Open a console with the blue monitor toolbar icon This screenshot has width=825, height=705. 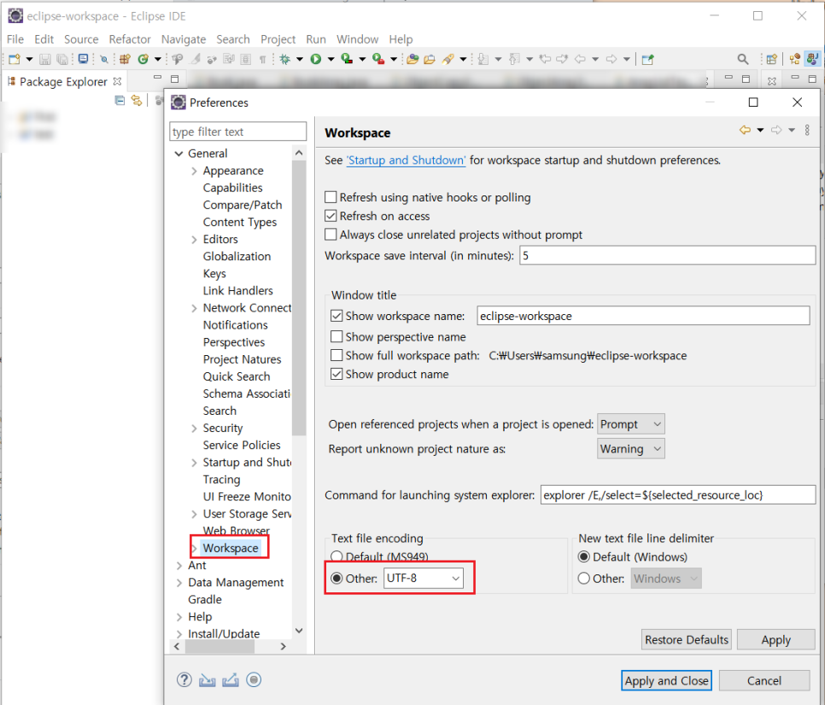(83, 59)
